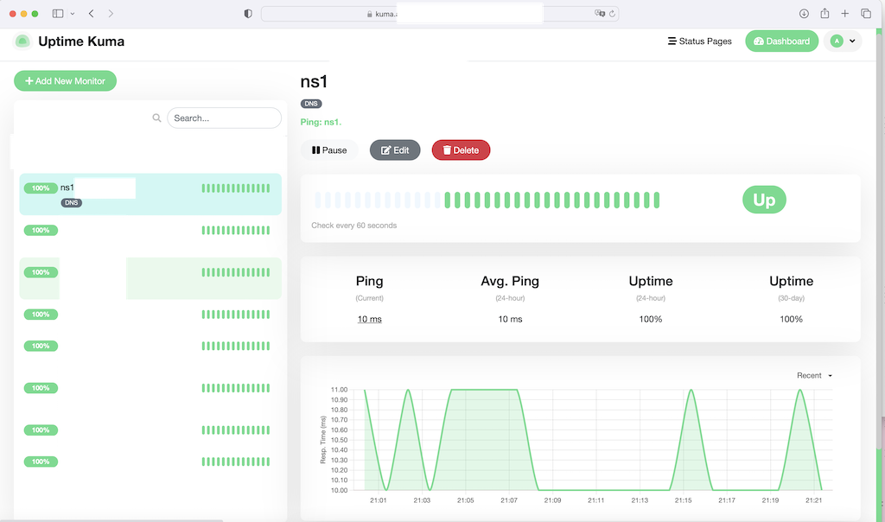Click the 'Ping: ns1.' text
The image size is (885, 522).
tap(321, 122)
